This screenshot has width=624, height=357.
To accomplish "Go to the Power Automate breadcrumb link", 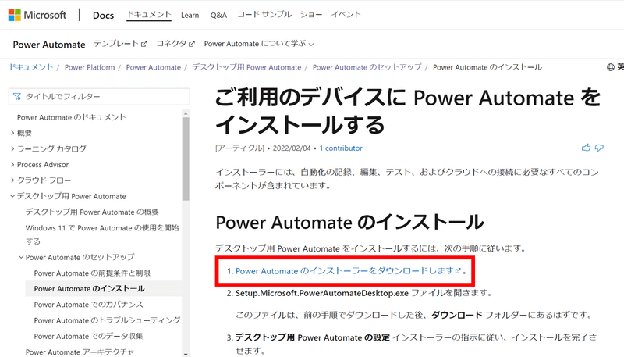I will (153, 67).
